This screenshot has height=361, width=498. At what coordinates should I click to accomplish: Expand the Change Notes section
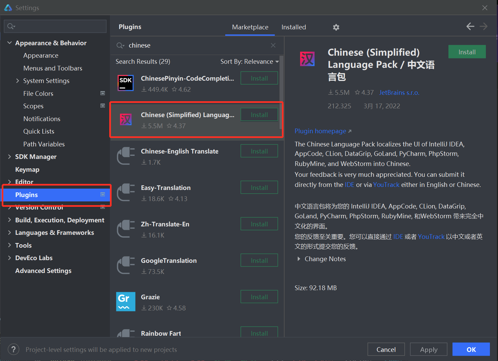pyautogui.click(x=299, y=259)
